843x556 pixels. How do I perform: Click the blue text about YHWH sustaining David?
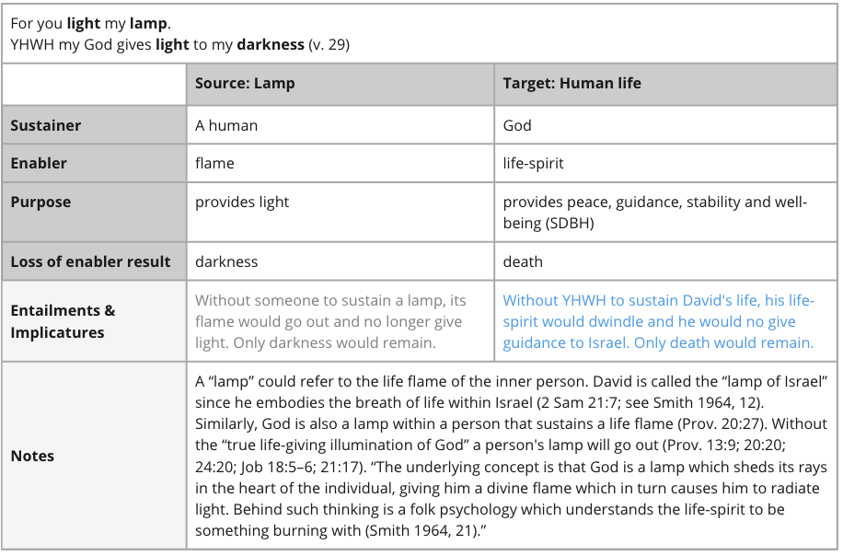point(658,321)
